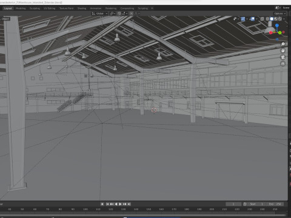This screenshot has height=218, width=291.
Task: Play animation in reverse
Action: pyautogui.click(x=116, y=204)
